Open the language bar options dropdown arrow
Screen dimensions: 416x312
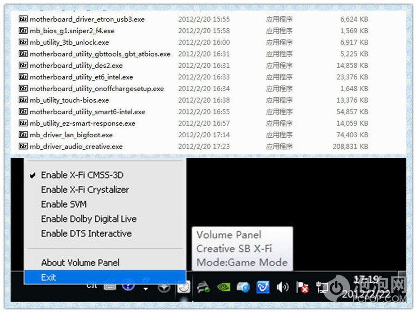(x=146, y=288)
